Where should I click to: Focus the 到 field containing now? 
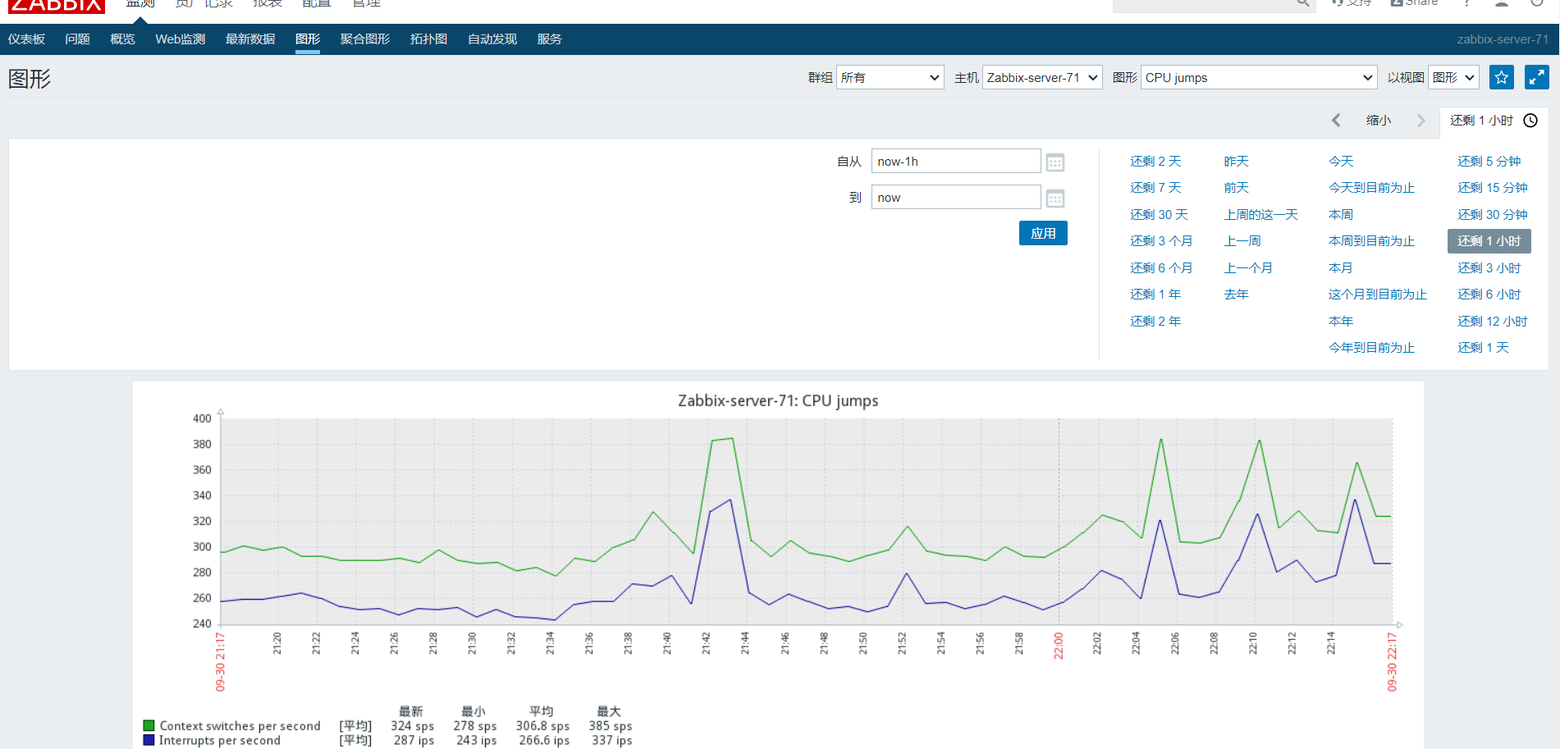(956, 197)
